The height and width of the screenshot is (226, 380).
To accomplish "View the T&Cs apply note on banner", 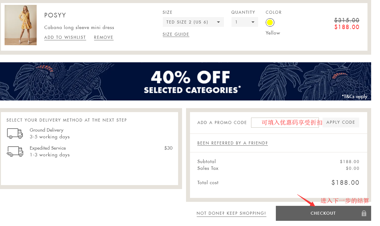I will tap(354, 97).
